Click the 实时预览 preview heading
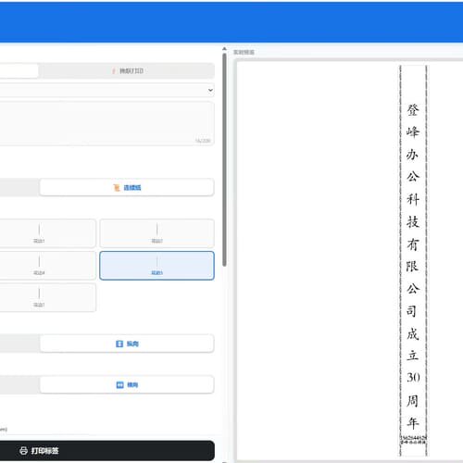 tap(244, 52)
